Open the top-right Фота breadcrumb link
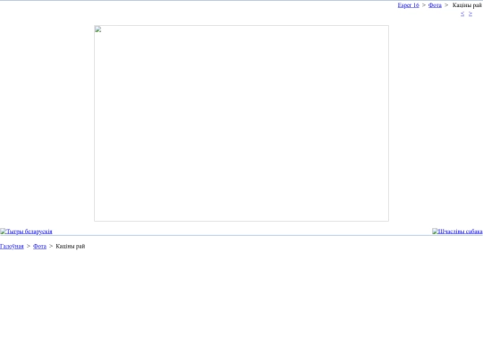This screenshot has width=483, height=362. 435,5
